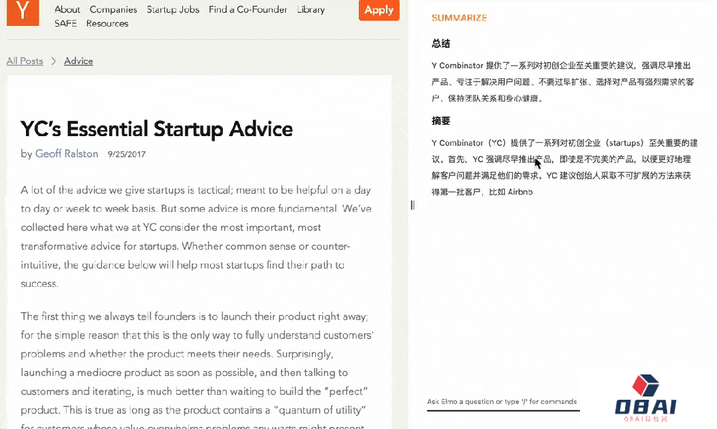Click the breadcrumb chevron arrow
Image resolution: width=717 pixels, height=429 pixels.
pos(54,61)
